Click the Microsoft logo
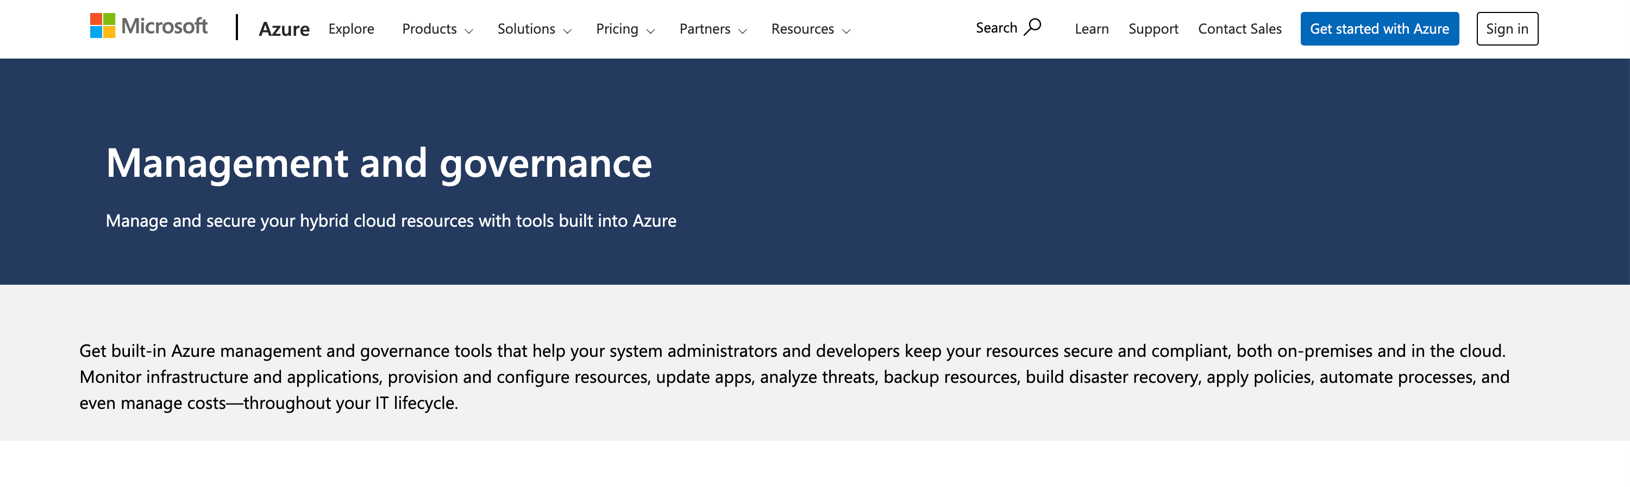The height and width of the screenshot is (487, 1630). point(149,27)
